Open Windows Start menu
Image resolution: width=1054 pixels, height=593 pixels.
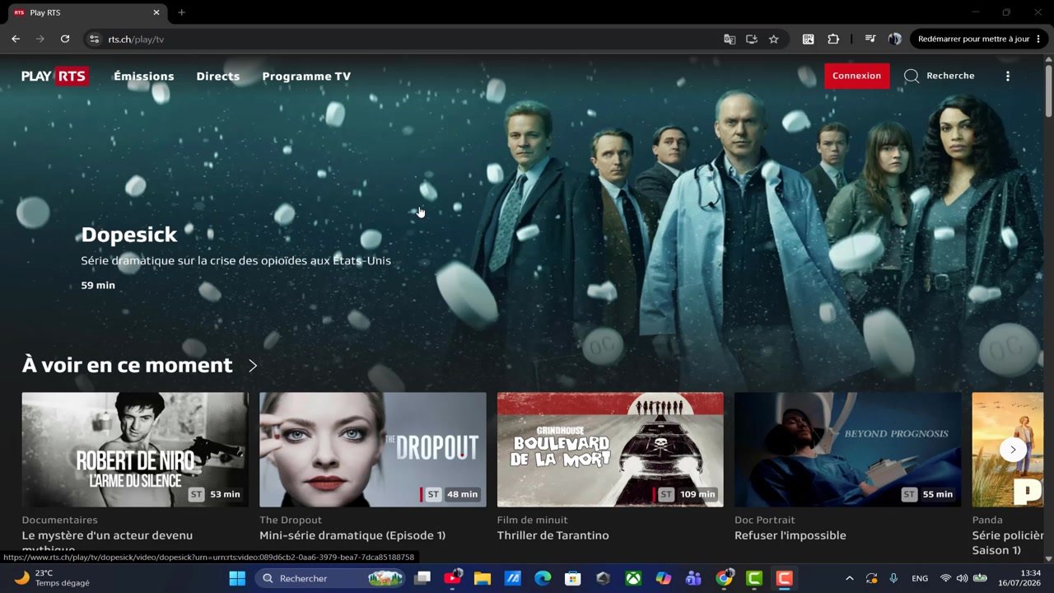point(237,578)
